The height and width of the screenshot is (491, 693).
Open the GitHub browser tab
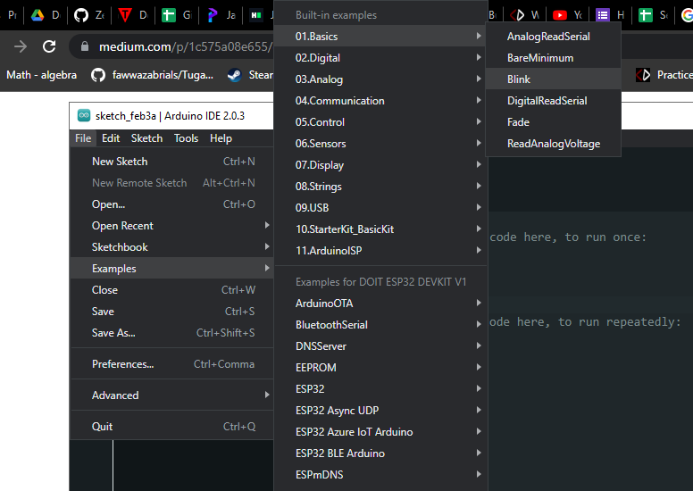(81, 15)
